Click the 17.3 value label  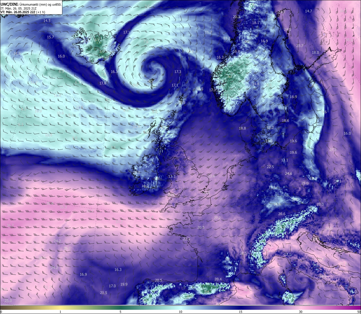click(178, 72)
